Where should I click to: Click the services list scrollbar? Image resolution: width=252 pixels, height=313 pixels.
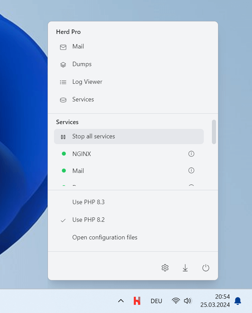[x=214, y=132]
